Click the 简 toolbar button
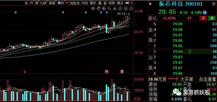Screen dimensions: 217x102 click(37, 3)
